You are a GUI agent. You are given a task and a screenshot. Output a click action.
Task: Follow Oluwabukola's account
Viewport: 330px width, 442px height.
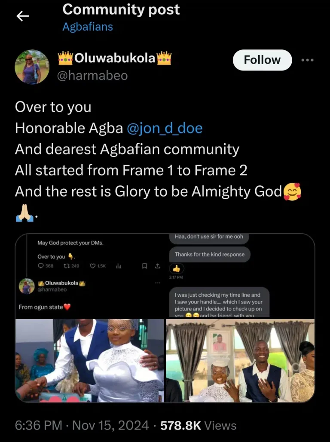262,60
